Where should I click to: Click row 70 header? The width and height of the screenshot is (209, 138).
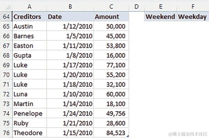coord(6,75)
